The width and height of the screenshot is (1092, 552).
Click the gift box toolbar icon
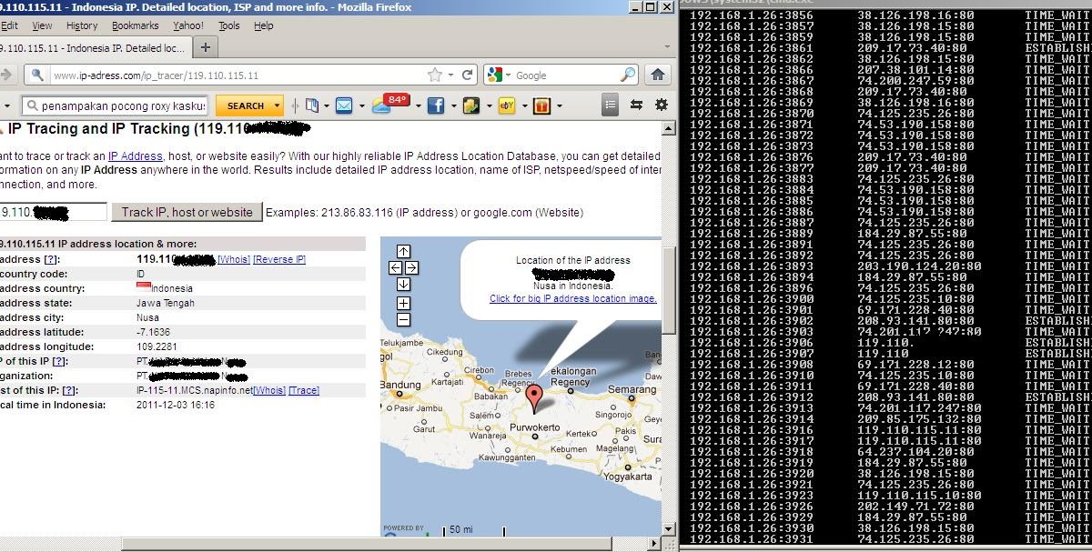[x=542, y=105]
